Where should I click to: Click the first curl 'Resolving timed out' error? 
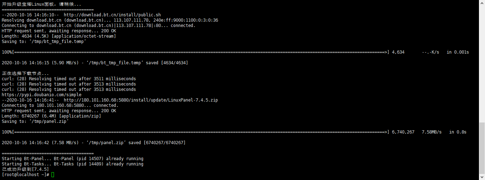pos(69,79)
